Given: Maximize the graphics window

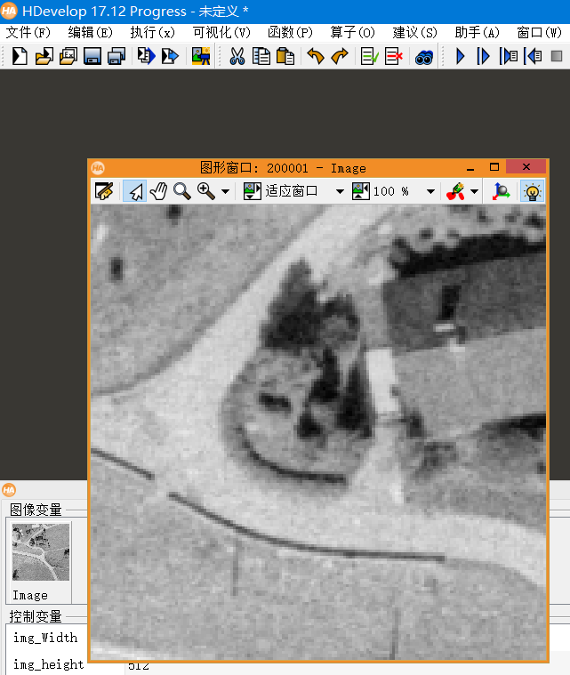Looking at the screenshot, I should 494,167.
